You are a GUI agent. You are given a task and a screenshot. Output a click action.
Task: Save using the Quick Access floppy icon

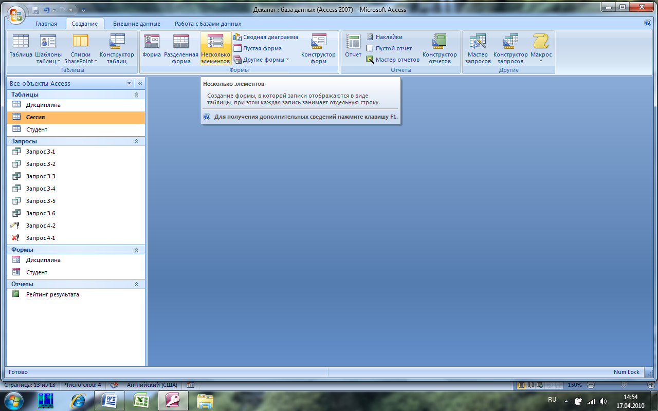(x=35, y=10)
